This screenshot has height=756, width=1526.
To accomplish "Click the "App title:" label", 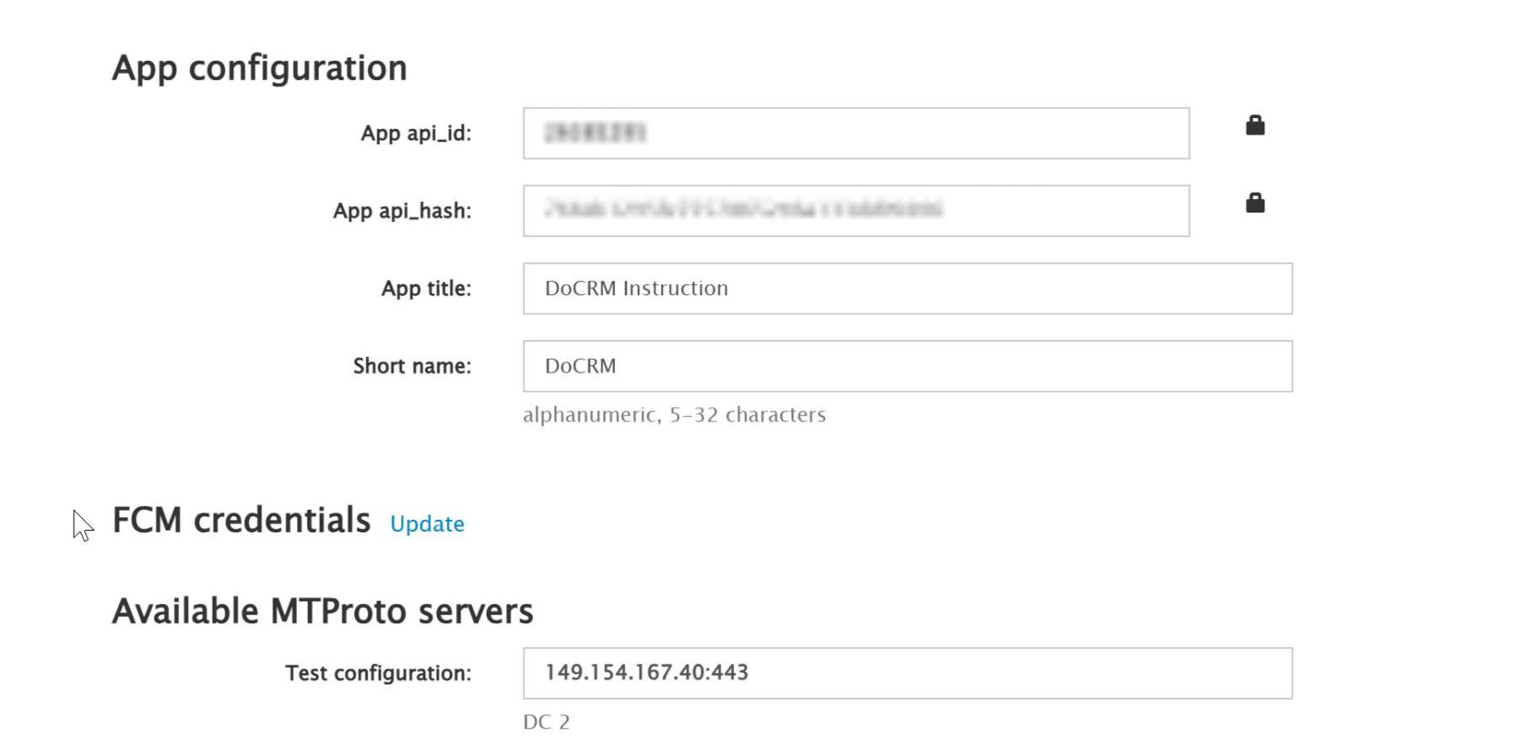I will [x=426, y=289].
